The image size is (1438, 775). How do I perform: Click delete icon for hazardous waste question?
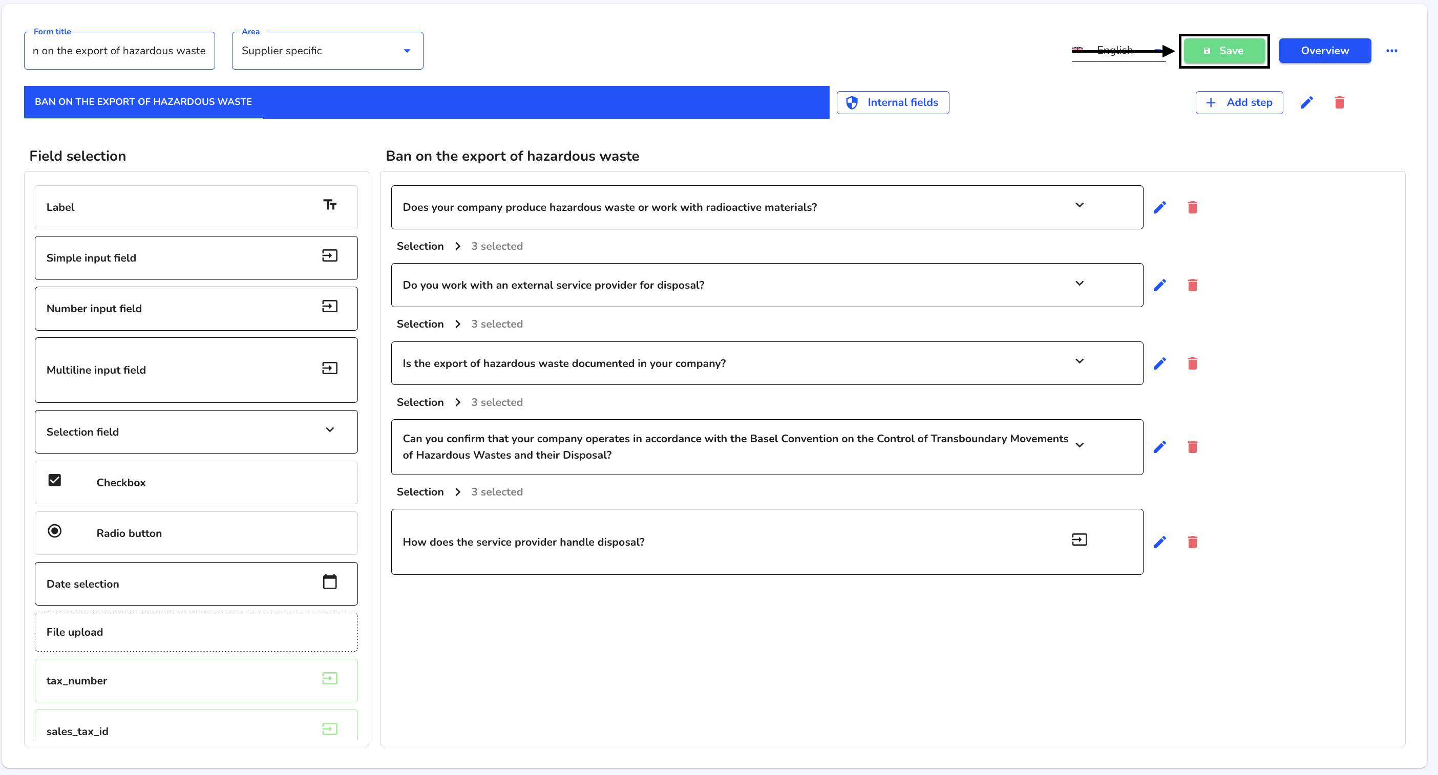tap(1193, 206)
